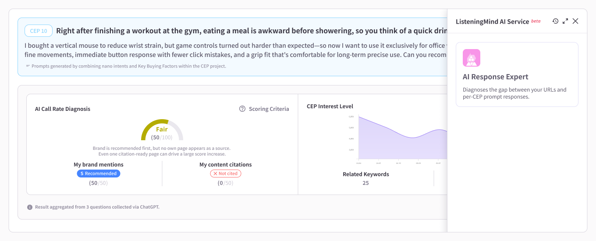This screenshot has height=241, width=596.
Task: Click the CEP Interest Level chart
Action: 402,137
